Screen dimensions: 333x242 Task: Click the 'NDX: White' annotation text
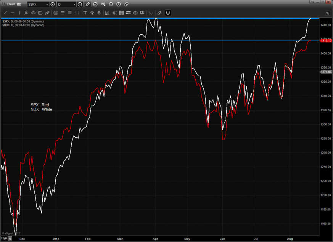point(41,109)
